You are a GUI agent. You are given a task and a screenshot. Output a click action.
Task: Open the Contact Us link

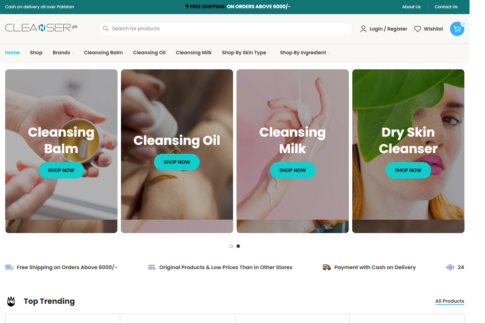pyautogui.click(x=446, y=7)
